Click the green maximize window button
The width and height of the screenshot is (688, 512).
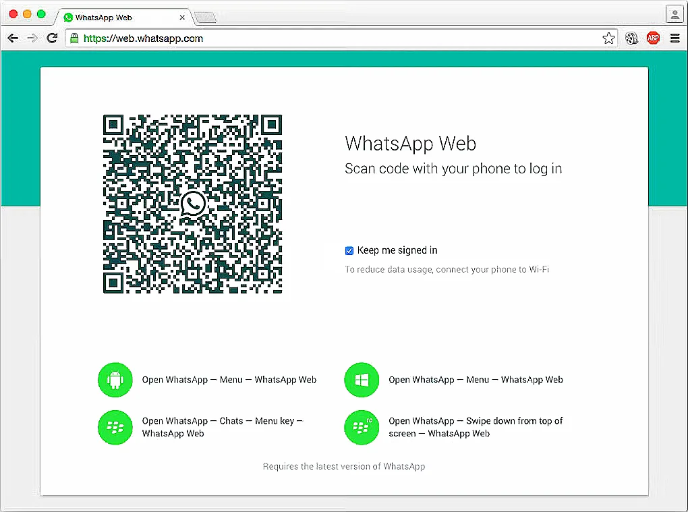(x=41, y=14)
